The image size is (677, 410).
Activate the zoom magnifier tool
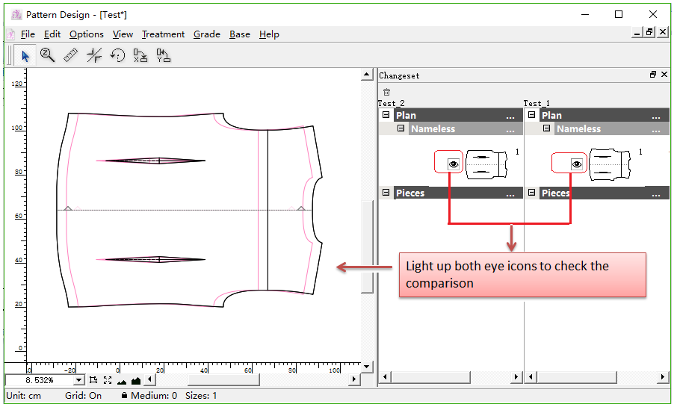(x=48, y=55)
